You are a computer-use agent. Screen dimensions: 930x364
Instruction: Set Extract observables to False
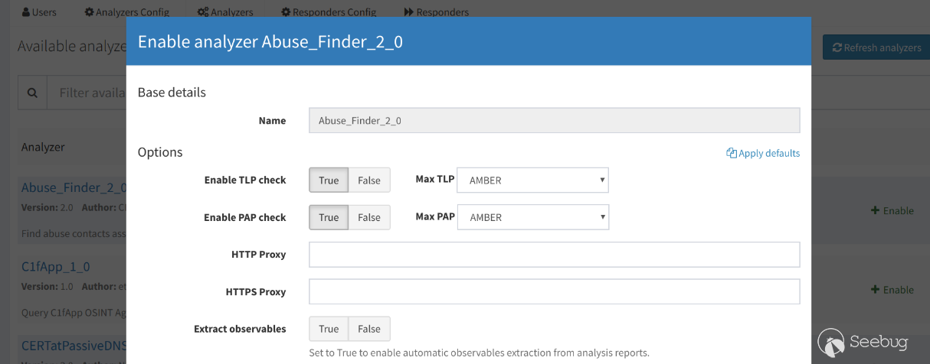(x=369, y=329)
